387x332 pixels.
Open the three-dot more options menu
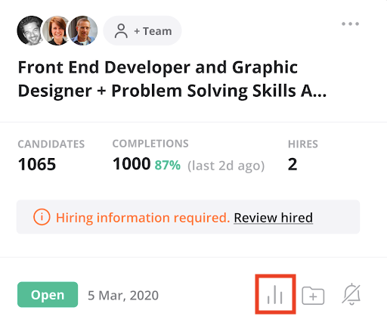pyautogui.click(x=350, y=24)
